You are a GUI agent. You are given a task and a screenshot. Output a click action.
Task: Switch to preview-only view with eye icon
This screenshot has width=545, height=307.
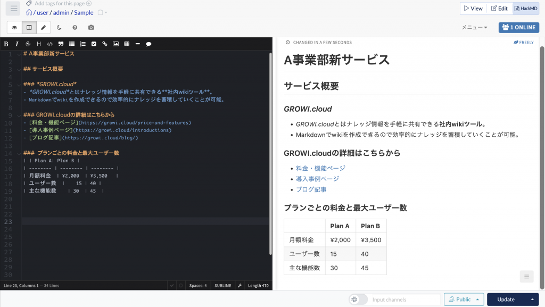point(14,28)
